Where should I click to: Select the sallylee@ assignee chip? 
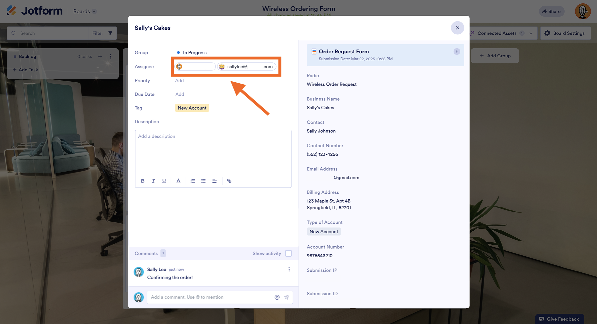[247, 67]
